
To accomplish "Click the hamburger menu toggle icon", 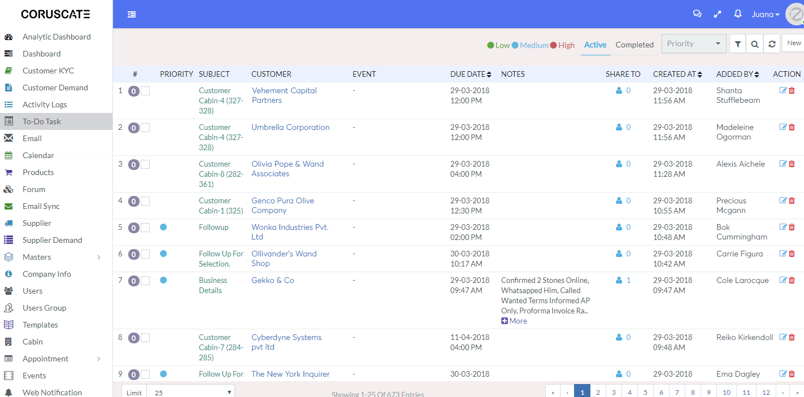I will pos(132,14).
